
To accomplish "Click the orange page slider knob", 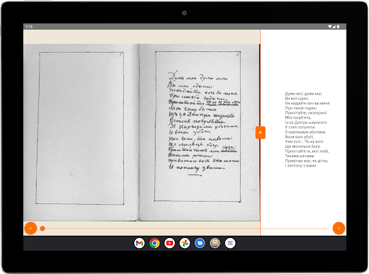I will [x=43, y=229].
